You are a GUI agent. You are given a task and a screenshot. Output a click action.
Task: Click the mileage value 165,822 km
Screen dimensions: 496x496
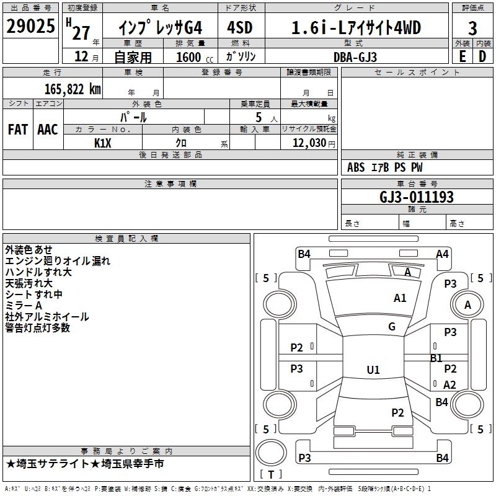coord(72,89)
